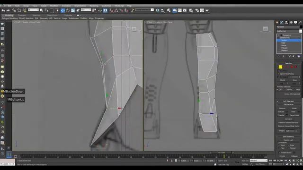
Task: Collapse the Selection rollout header
Action: [x=288, y=63]
